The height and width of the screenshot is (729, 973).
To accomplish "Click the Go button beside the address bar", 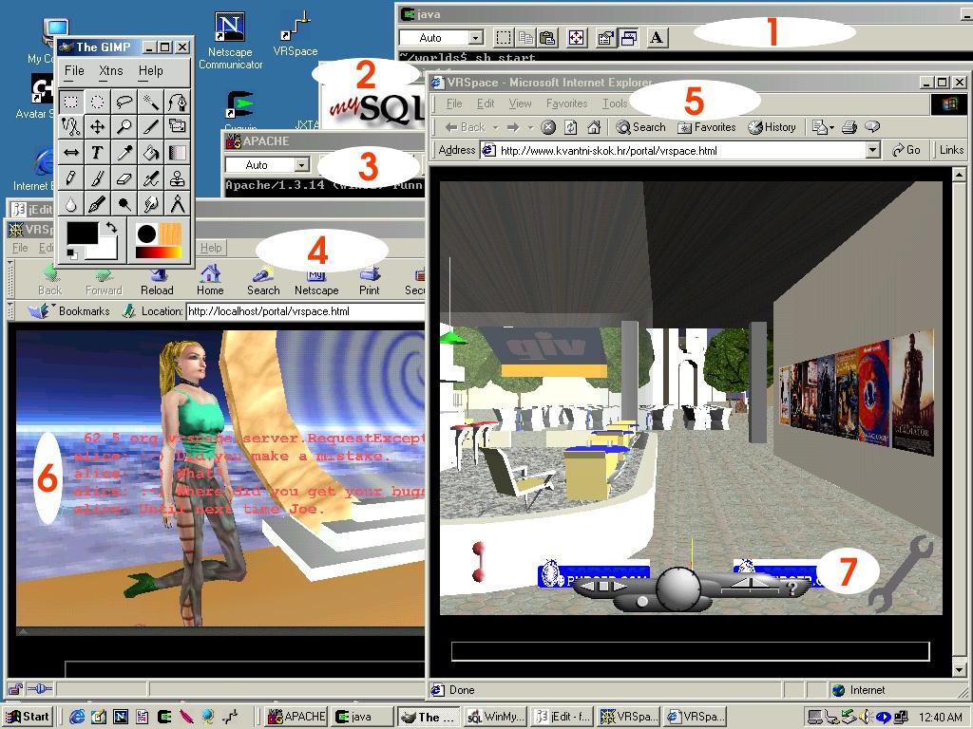I will 907,150.
